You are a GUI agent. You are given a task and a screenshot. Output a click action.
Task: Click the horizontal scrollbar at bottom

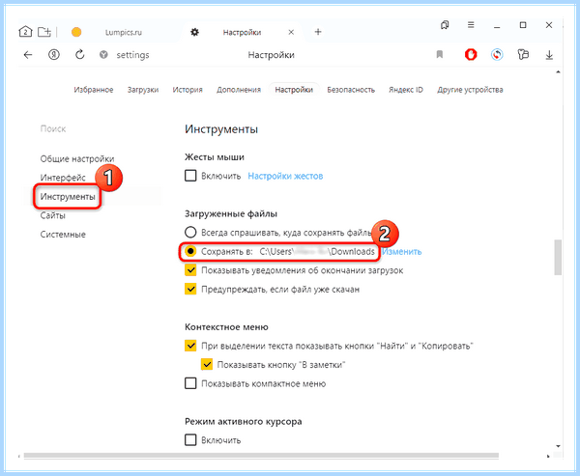[261, 456]
